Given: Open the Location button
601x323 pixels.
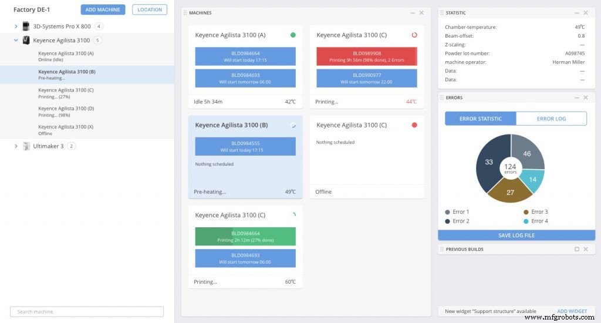Looking at the screenshot, I should [150, 9].
